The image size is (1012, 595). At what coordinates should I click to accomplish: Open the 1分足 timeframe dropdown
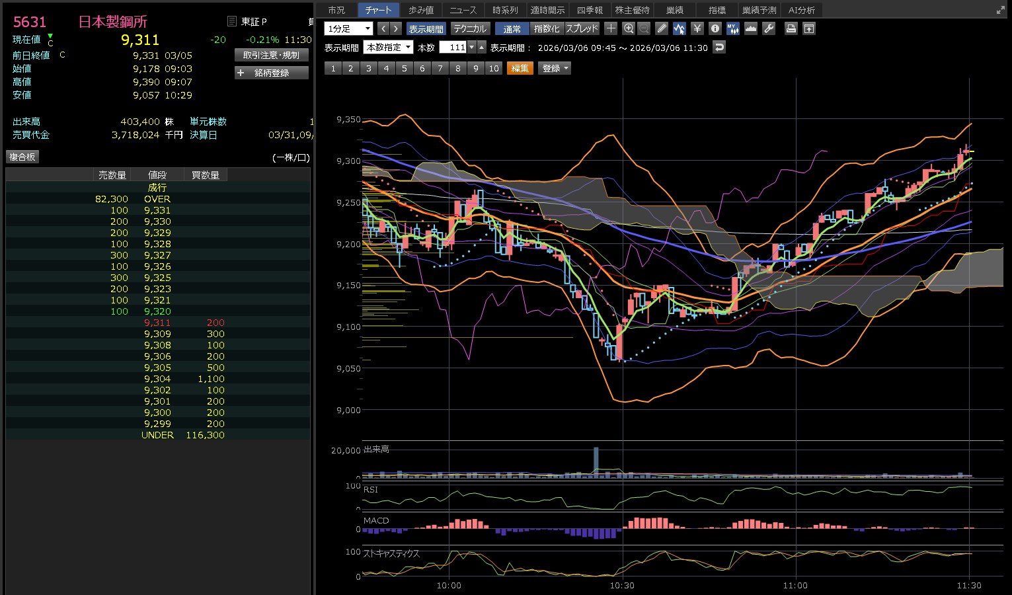[x=348, y=29]
